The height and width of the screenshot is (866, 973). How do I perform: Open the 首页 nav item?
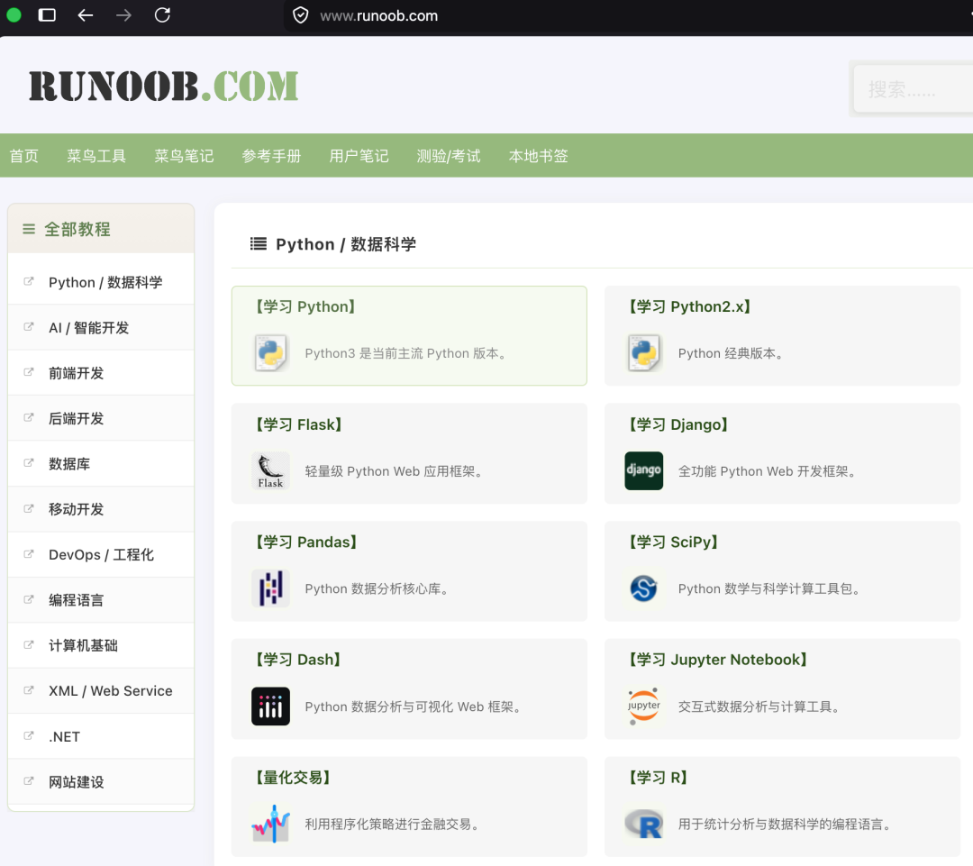click(24, 156)
